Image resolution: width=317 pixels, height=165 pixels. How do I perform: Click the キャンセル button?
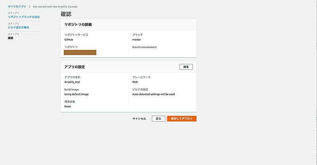tap(139, 119)
